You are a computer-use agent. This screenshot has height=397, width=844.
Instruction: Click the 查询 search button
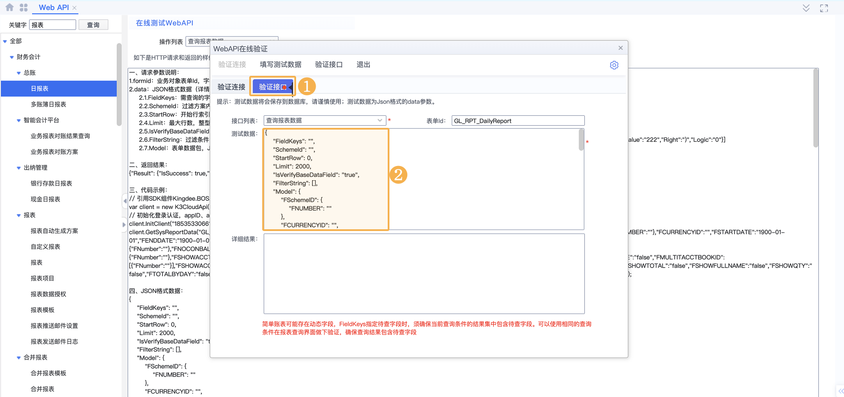click(93, 25)
